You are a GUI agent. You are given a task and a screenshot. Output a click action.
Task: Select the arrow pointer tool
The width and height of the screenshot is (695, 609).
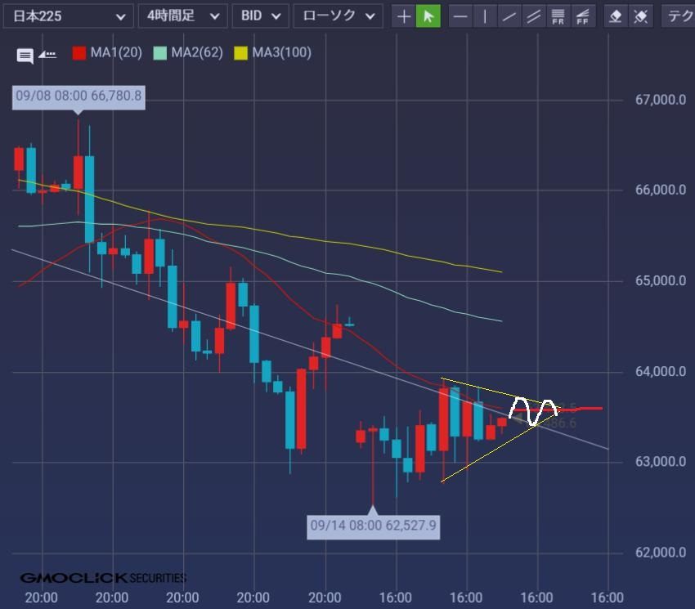coord(428,17)
